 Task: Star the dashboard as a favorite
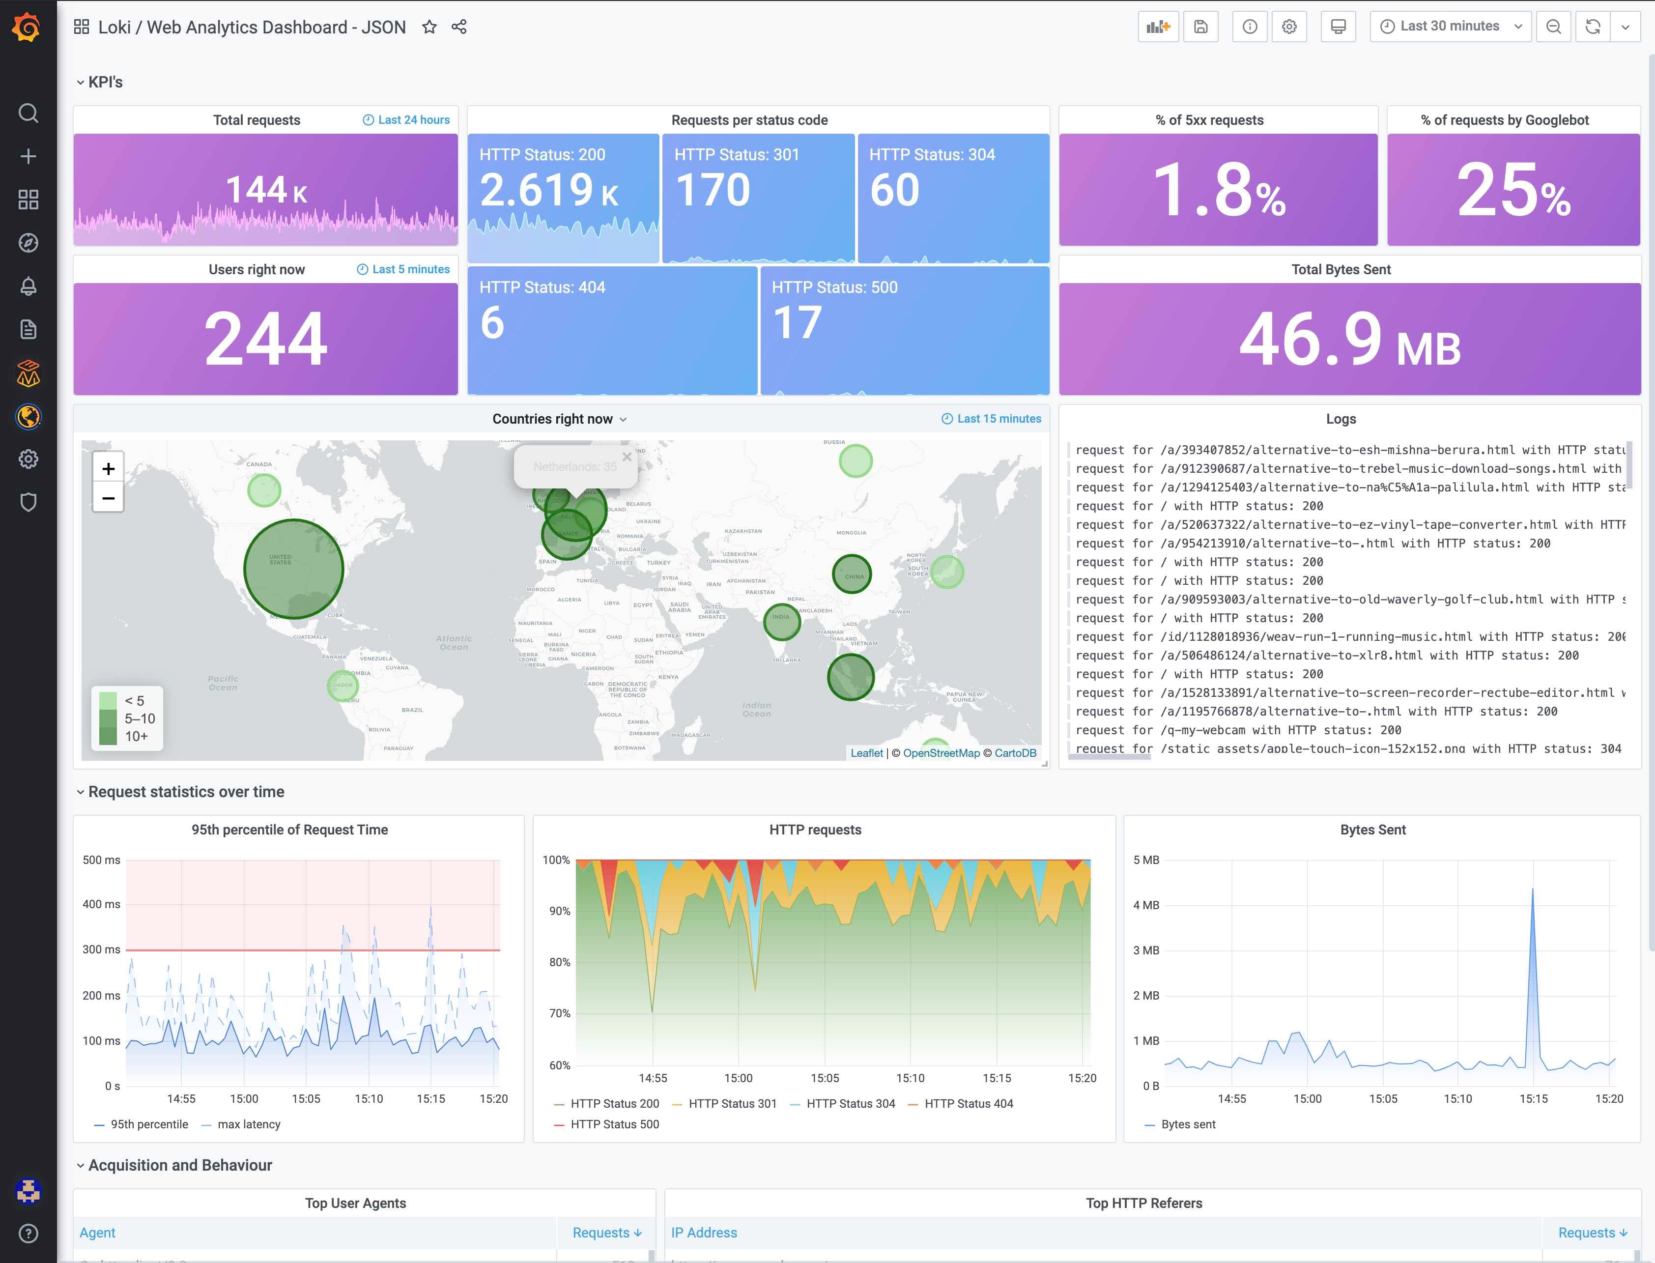pyautogui.click(x=429, y=27)
